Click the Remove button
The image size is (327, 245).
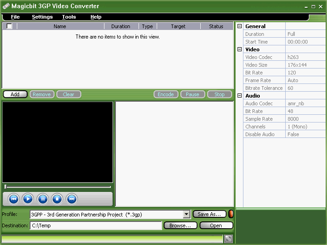pos(42,94)
